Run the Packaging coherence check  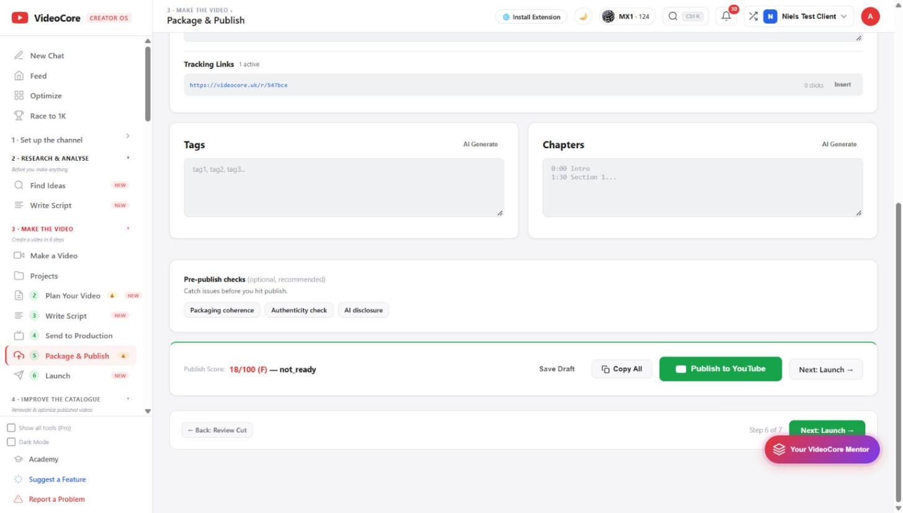222,310
